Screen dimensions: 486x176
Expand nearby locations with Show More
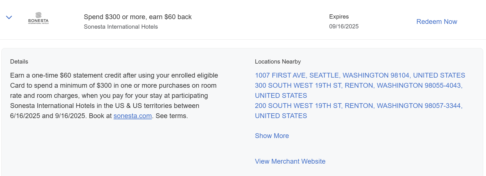pyautogui.click(x=272, y=136)
